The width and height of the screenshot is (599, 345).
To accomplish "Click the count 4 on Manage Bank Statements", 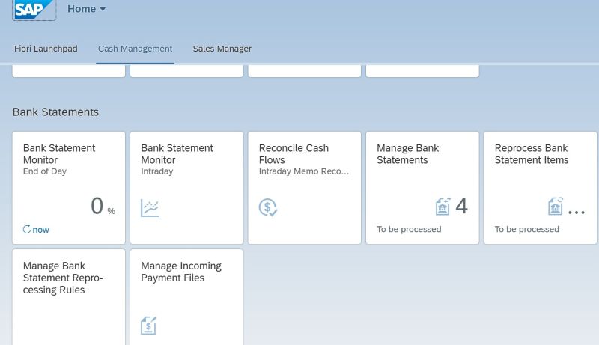I will tap(461, 206).
